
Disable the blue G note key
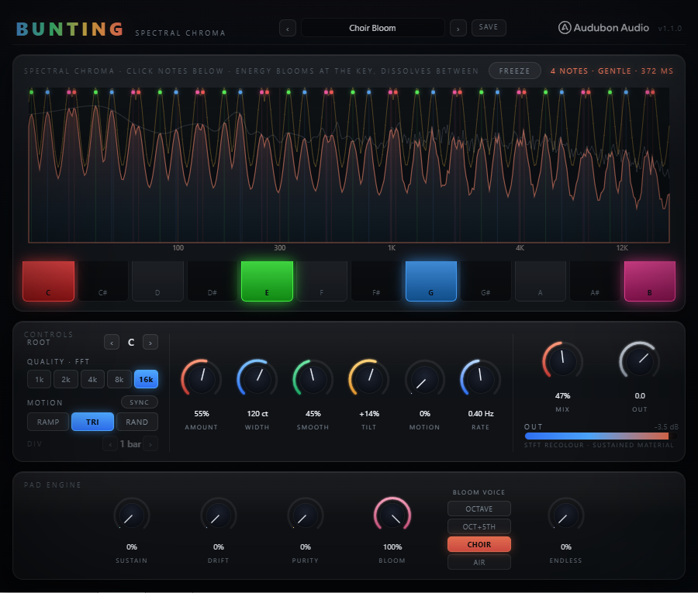431,281
